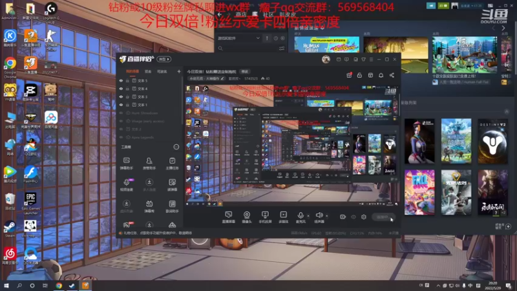Viewport: 517px width, 291px height.
Task: Select the Epic Games Launcher desktop icon
Action: click(x=30, y=203)
